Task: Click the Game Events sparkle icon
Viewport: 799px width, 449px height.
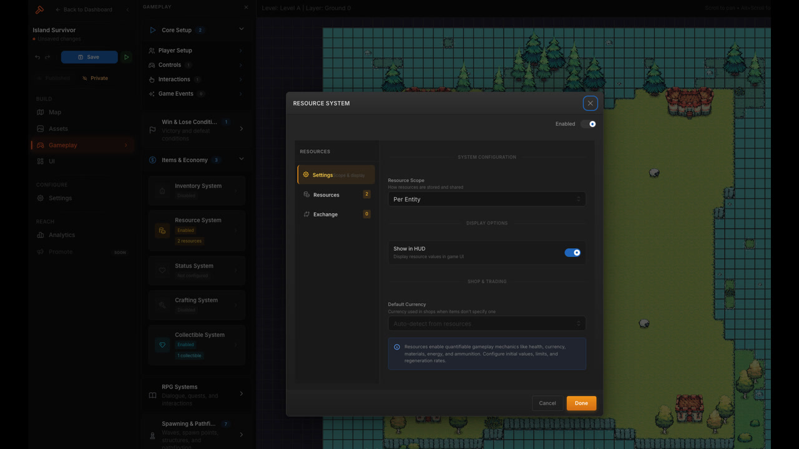Action: [150, 94]
